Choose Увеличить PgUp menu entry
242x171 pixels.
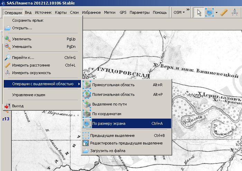[x=42, y=39]
